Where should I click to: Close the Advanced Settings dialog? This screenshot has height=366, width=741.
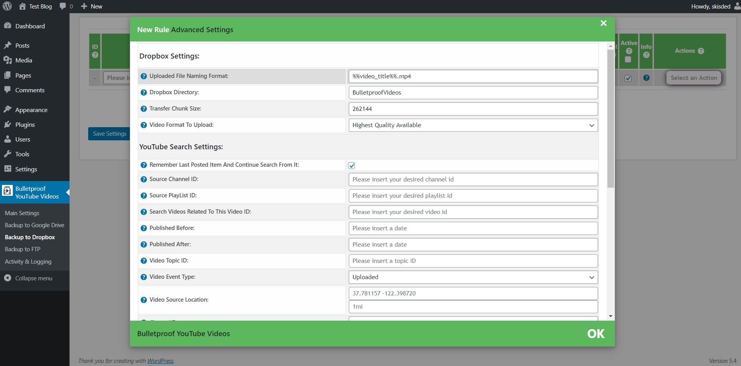click(604, 23)
